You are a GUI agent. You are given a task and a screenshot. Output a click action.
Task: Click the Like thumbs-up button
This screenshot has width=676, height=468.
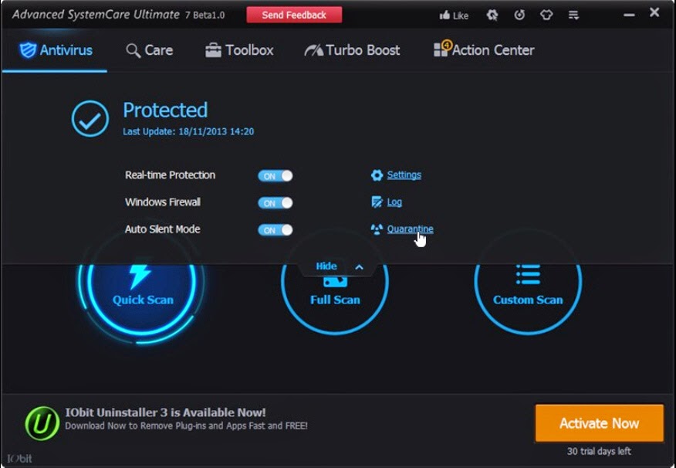point(454,15)
